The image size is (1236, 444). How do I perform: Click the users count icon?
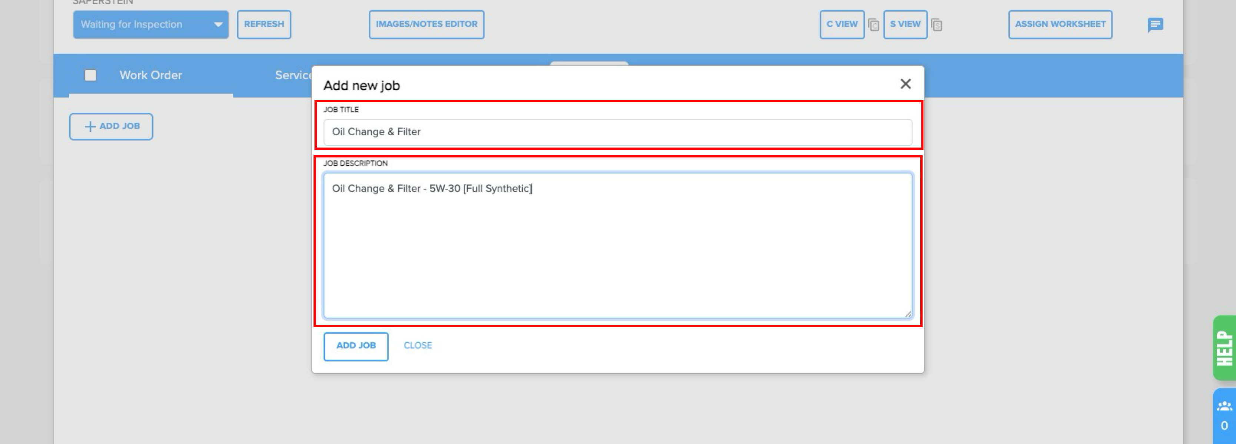pyautogui.click(x=1224, y=406)
